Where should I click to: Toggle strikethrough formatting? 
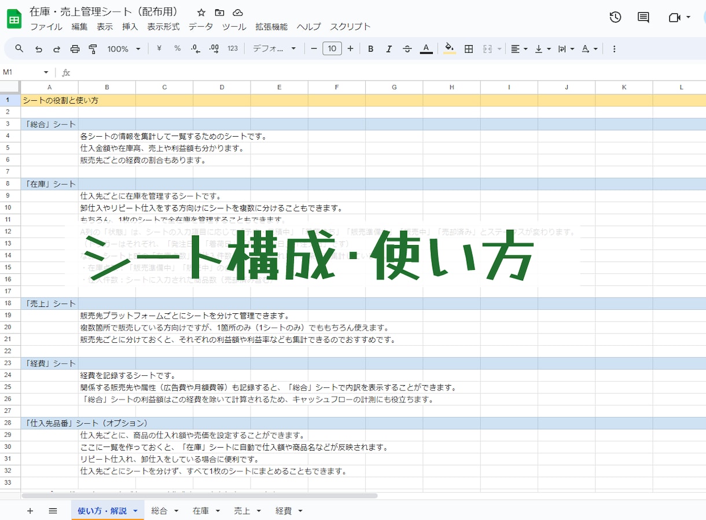(407, 49)
